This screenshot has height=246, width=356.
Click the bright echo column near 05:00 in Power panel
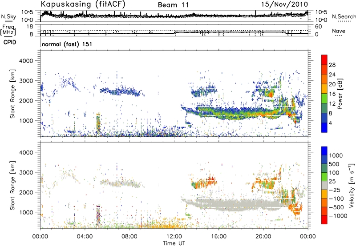[98, 123]
